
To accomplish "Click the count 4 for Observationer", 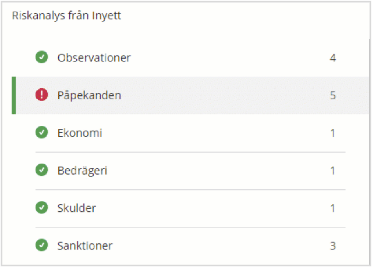I will tap(333, 57).
